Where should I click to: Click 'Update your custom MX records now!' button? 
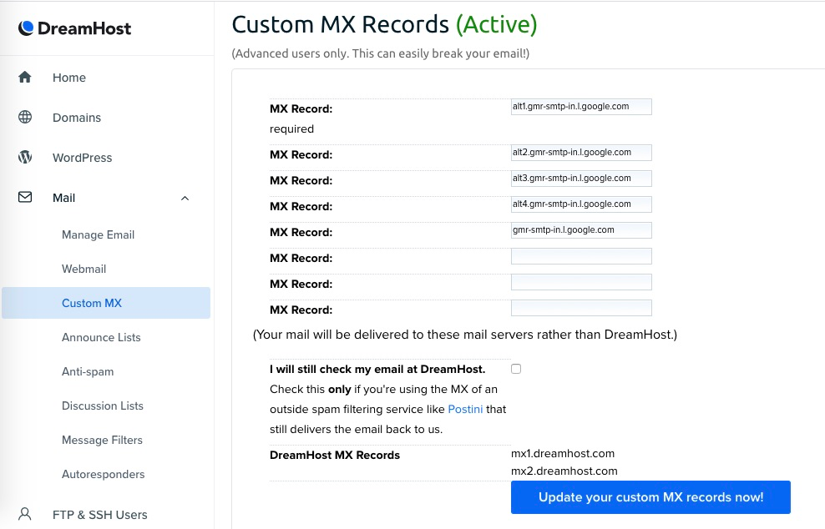pyautogui.click(x=650, y=497)
